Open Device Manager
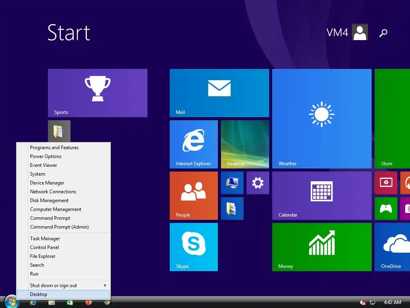The height and width of the screenshot is (308, 410). 64,183
